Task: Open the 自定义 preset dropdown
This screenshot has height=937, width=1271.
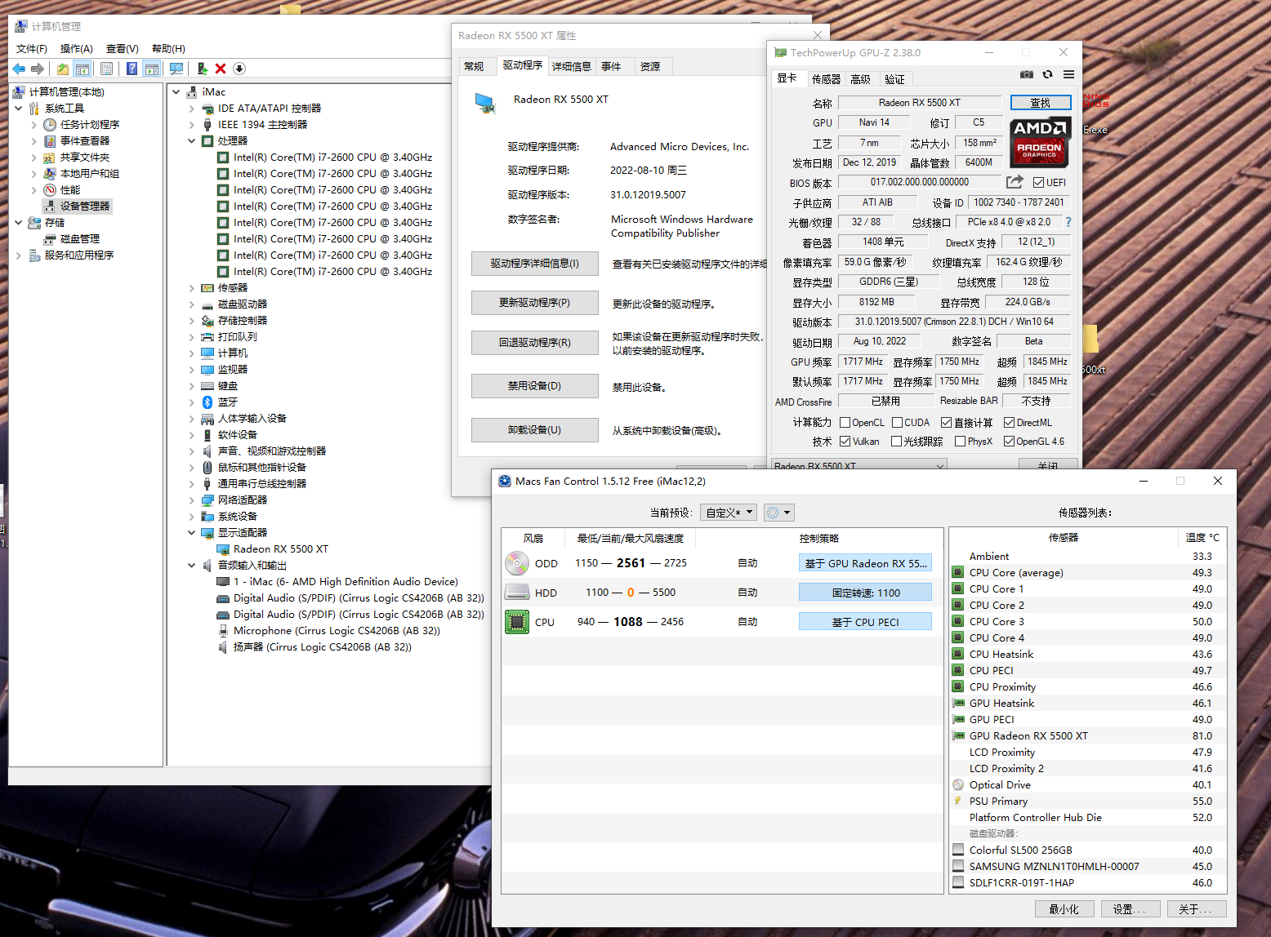Action: point(729,513)
